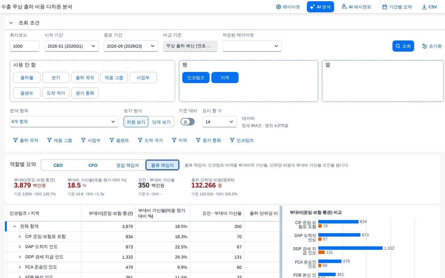The height and width of the screenshot is (278, 445).
Task: Select the CFO role tab
Action: point(93,165)
